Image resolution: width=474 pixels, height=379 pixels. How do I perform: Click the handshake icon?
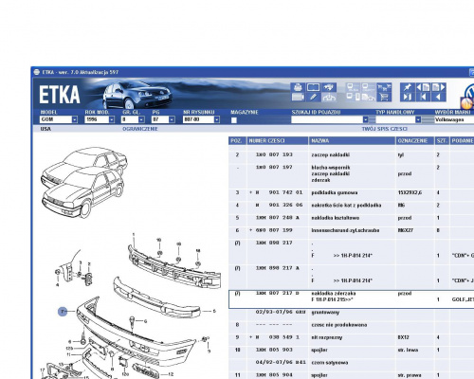(329, 87)
